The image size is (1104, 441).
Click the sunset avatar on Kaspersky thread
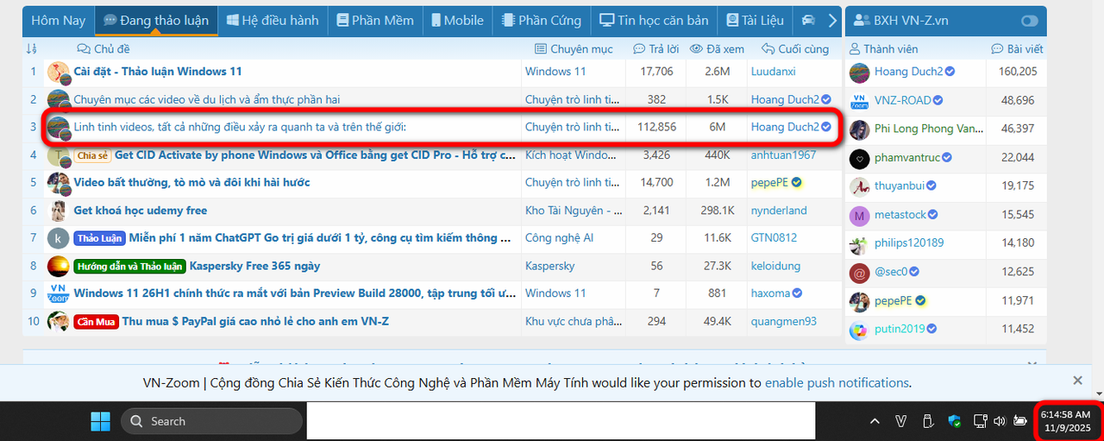(x=58, y=266)
